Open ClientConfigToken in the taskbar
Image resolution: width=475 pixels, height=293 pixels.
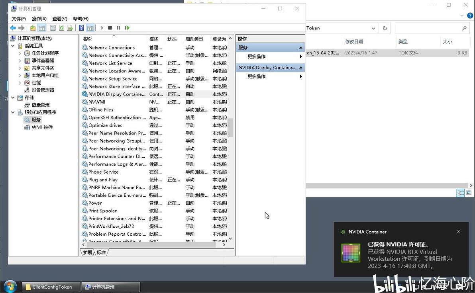(51, 287)
